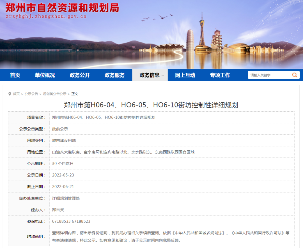
Task: Click the 项目名称 label
Action: tap(36, 118)
